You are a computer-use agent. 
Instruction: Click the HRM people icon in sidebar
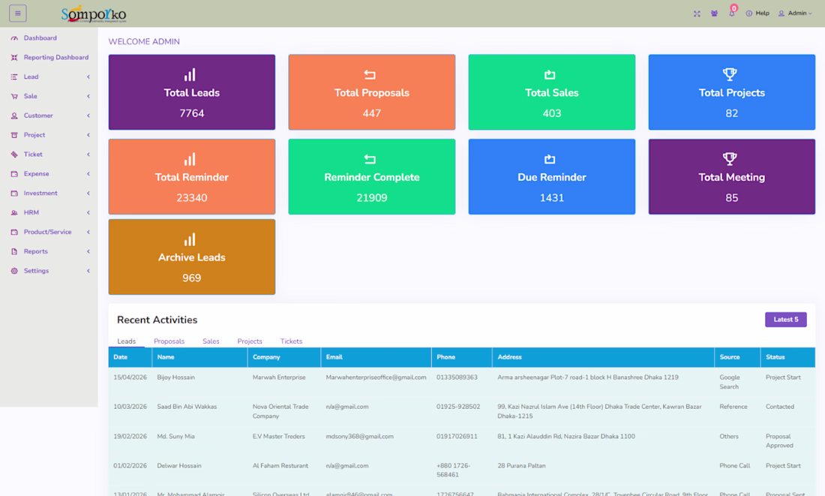pyautogui.click(x=14, y=212)
